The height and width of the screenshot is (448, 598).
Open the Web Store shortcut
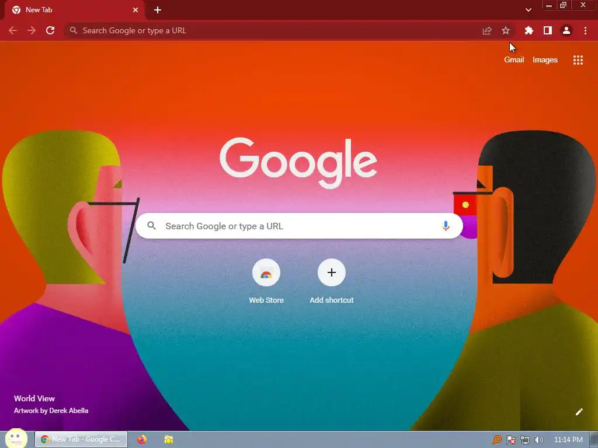pos(266,282)
